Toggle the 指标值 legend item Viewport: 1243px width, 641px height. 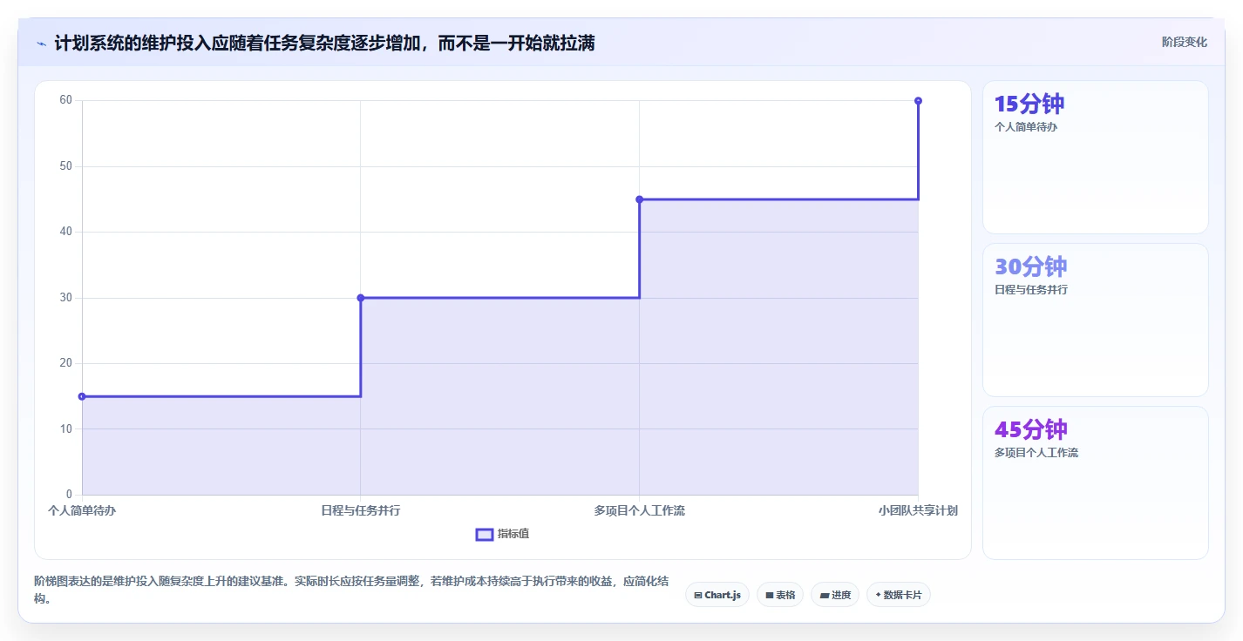point(502,534)
